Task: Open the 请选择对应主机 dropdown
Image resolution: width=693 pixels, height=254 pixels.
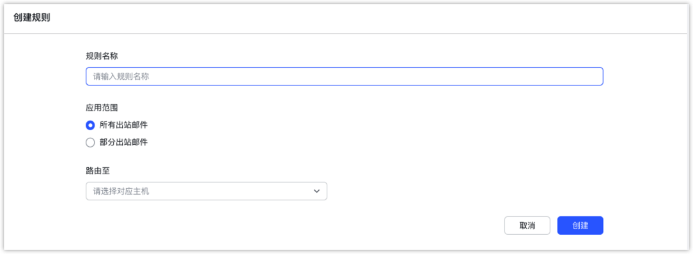Action: coord(206,191)
